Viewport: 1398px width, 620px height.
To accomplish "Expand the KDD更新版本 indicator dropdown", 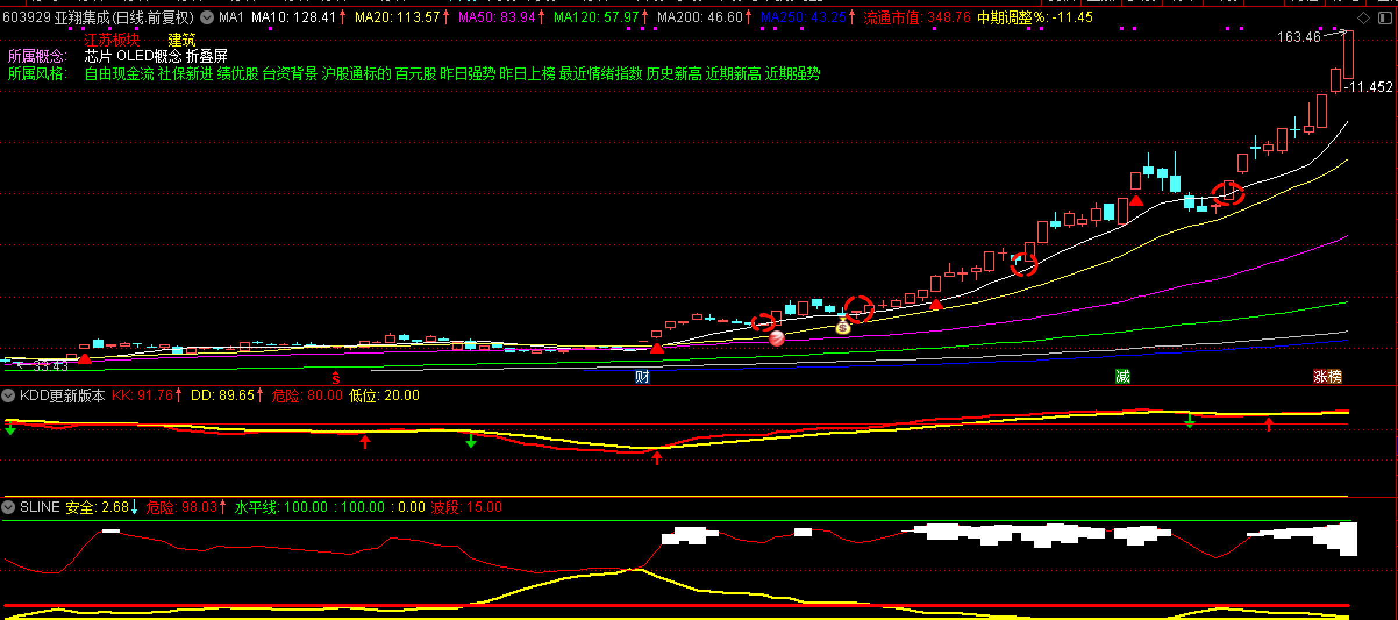I will pos(8,396).
